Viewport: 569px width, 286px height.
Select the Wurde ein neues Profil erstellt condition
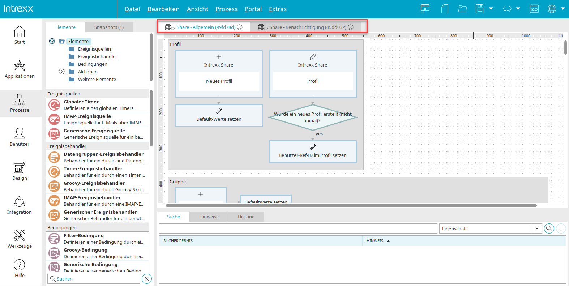click(313, 117)
